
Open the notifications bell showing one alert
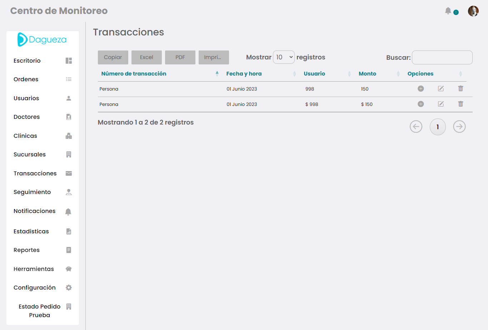click(448, 11)
